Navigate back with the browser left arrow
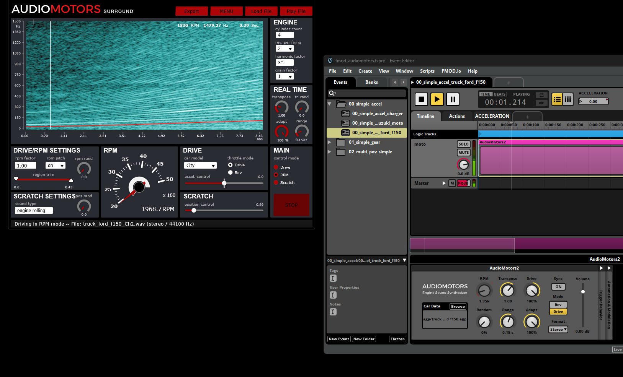 pos(395,82)
